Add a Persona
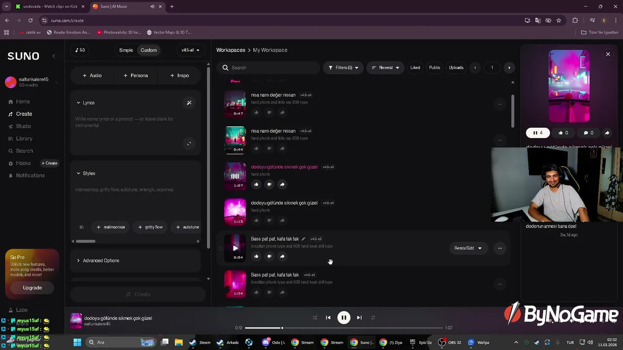 (136, 75)
